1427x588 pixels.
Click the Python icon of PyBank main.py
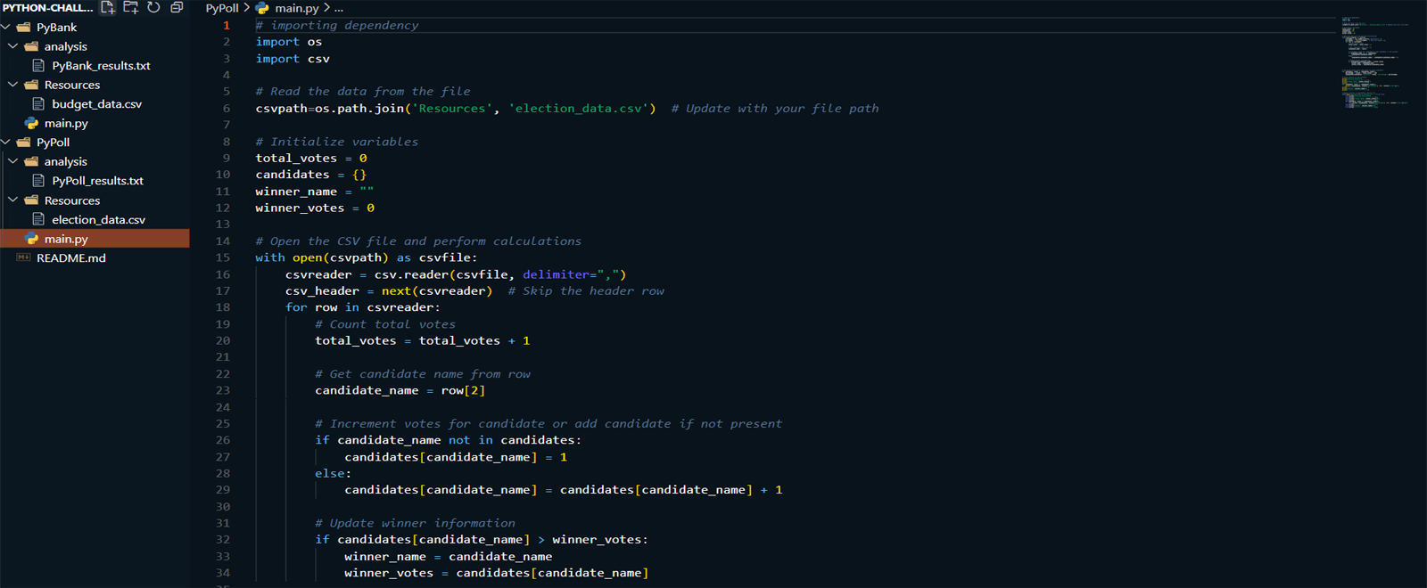point(32,123)
